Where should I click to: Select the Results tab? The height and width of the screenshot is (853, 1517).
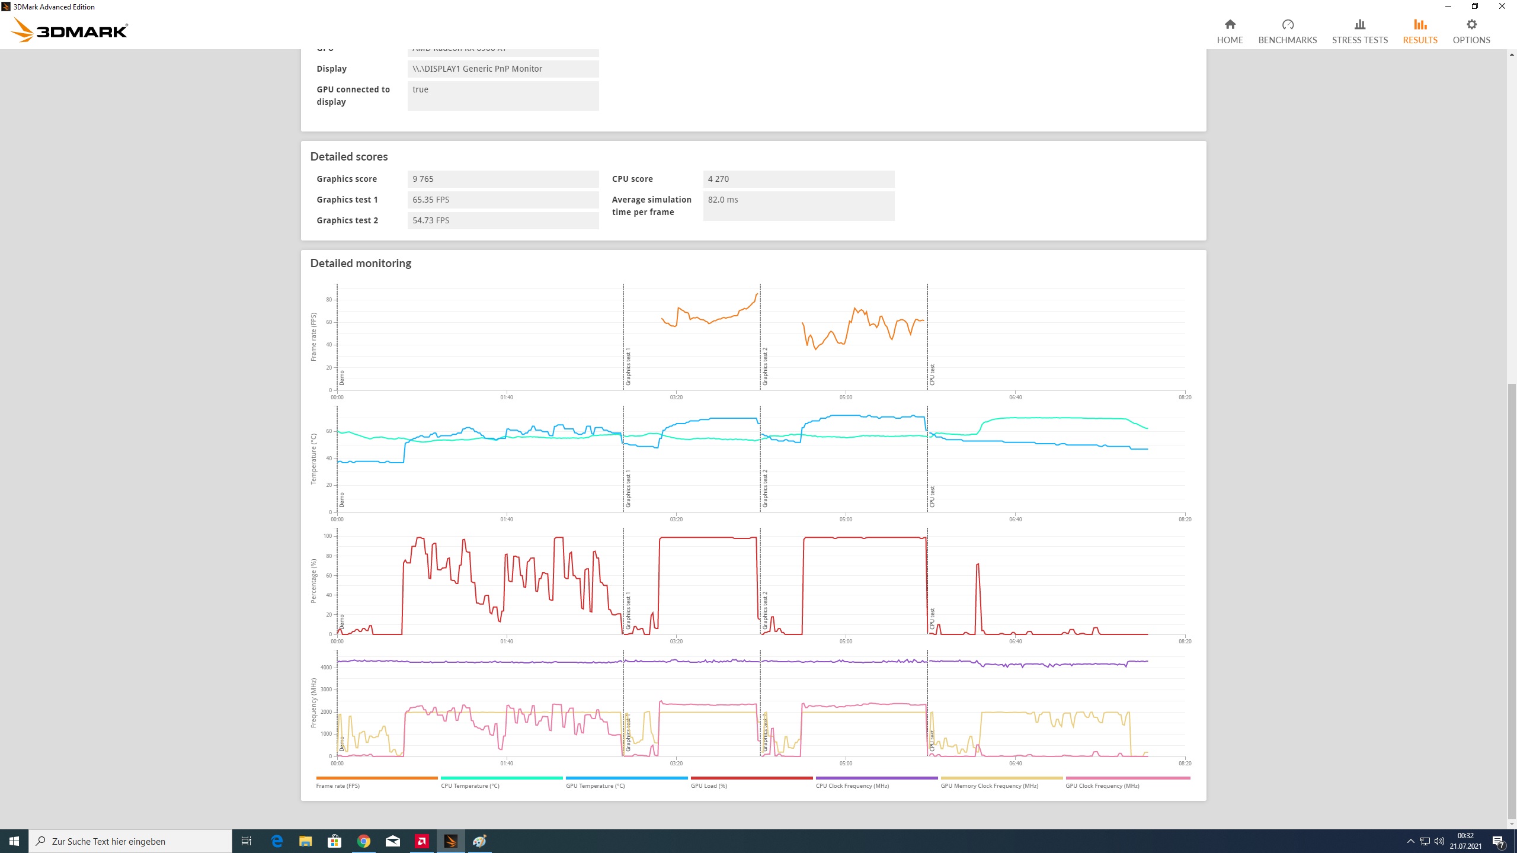[1420, 31]
